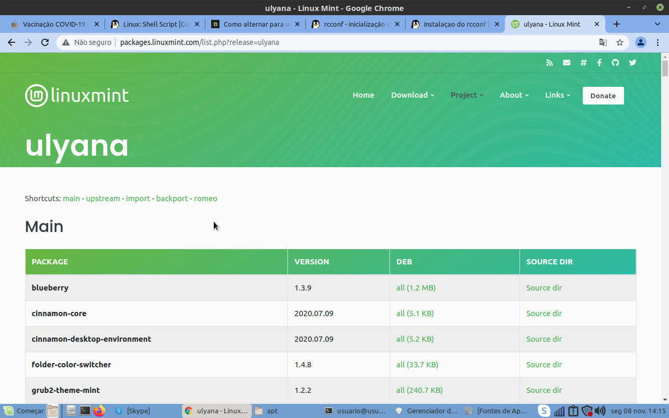Open Source dir for cinnamon-core

pyautogui.click(x=544, y=313)
